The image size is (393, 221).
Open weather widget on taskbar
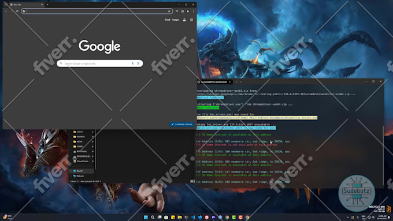(x=7, y=217)
